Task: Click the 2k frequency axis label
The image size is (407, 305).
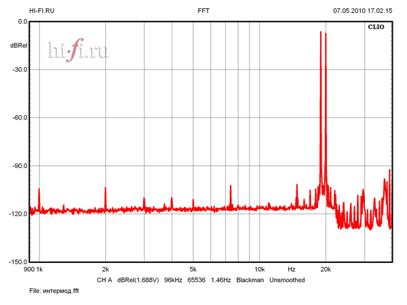Action: click(105, 269)
